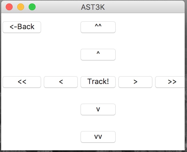Screen dimensions: 187x152
Task: Return to previous screen via <-Back
Action: 22,27
